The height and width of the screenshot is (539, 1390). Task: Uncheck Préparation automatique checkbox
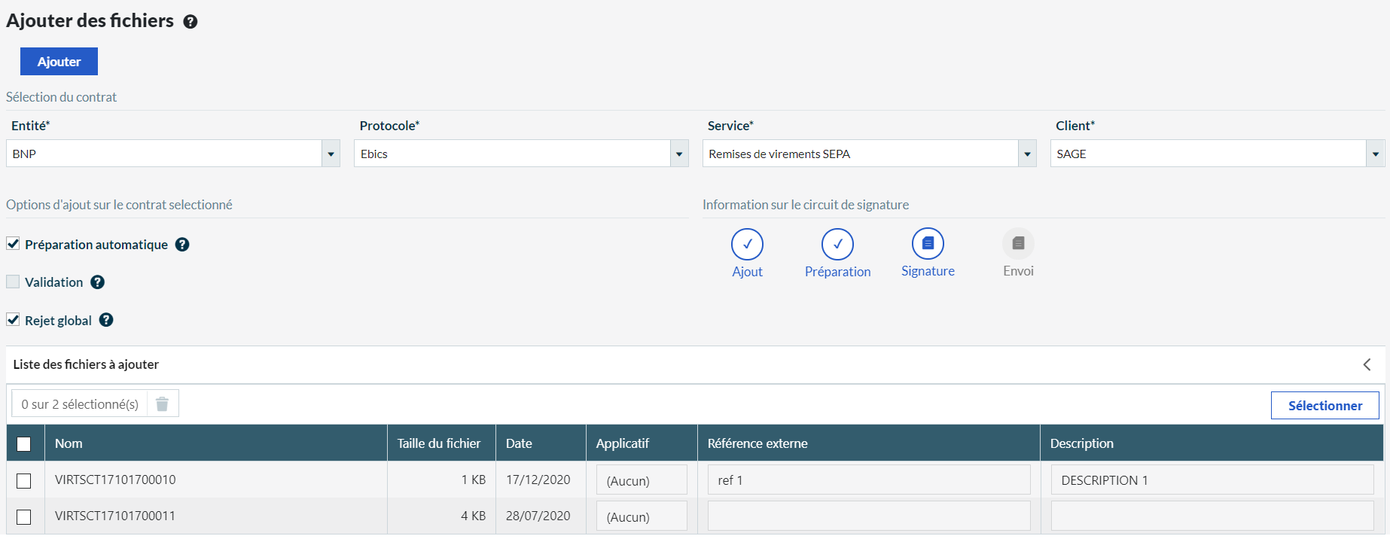click(13, 244)
